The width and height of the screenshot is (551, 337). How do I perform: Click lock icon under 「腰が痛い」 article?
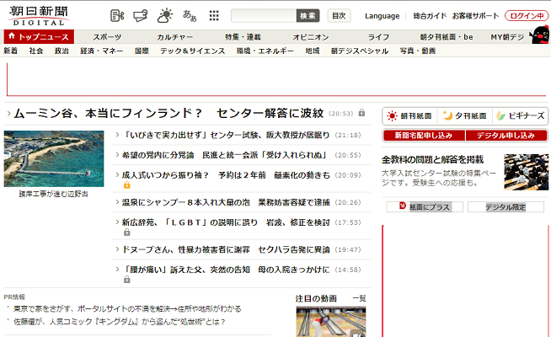[127, 280]
